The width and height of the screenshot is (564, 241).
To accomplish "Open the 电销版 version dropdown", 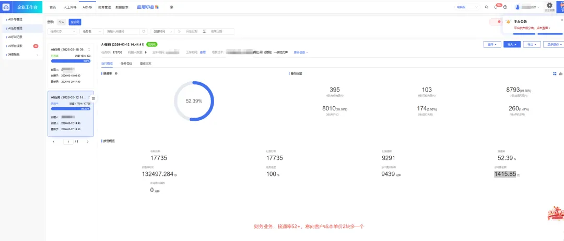I will click(468, 7).
